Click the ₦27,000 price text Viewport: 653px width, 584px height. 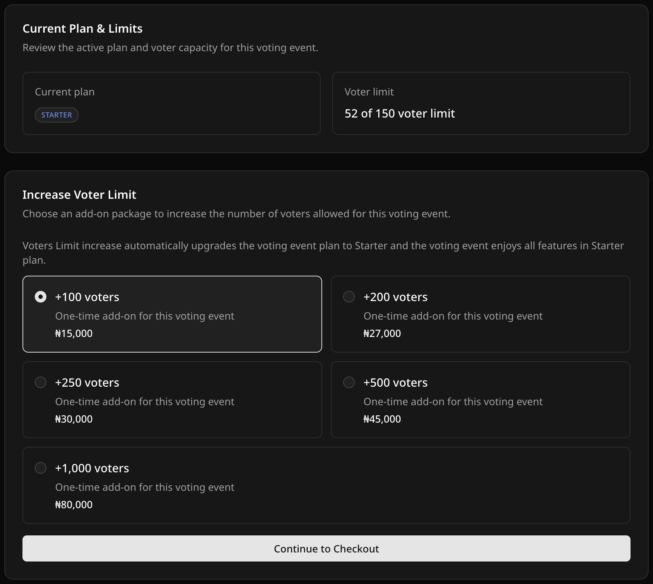click(382, 333)
